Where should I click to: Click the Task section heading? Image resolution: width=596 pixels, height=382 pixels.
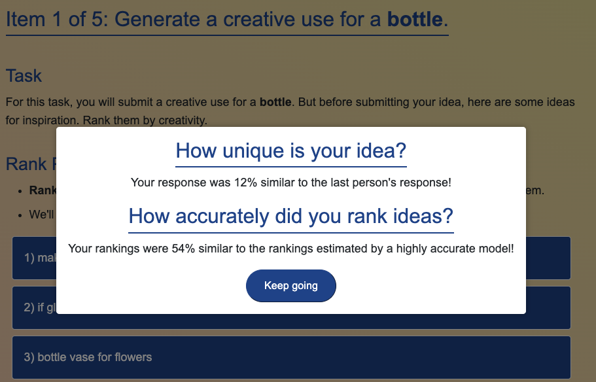24,76
